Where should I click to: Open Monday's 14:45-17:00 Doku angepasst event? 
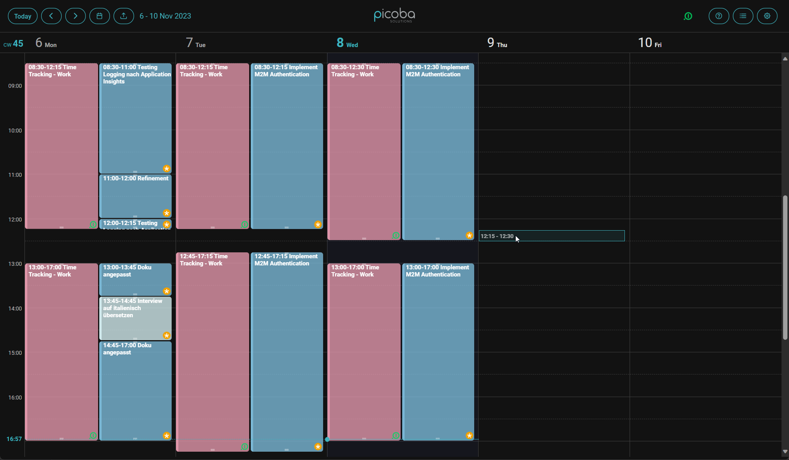[x=135, y=388]
